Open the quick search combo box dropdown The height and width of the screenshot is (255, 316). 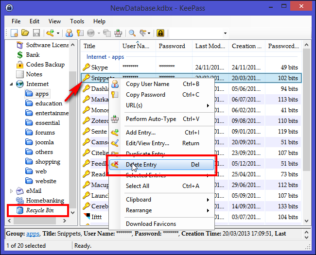coord(225,33)
